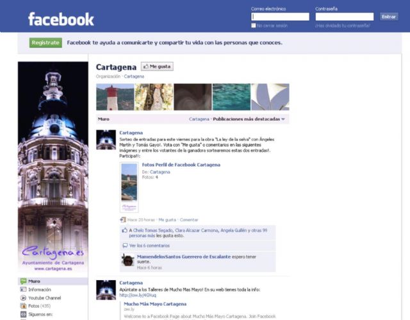Open the lighthouse photo in photo strip
410x320 pixels.
115,97
